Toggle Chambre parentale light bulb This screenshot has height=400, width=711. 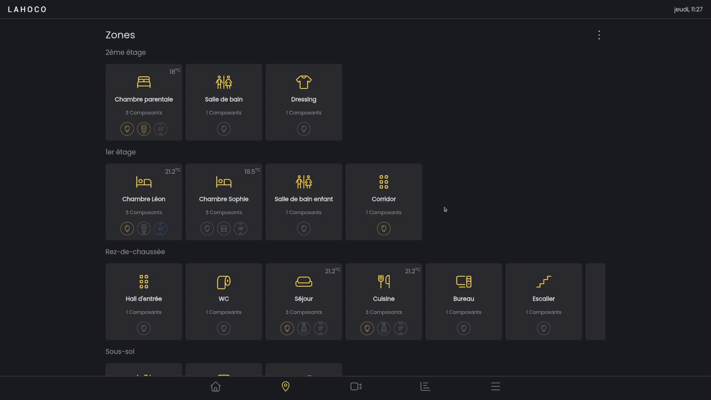pyautogui.click(x=127, y=129)
